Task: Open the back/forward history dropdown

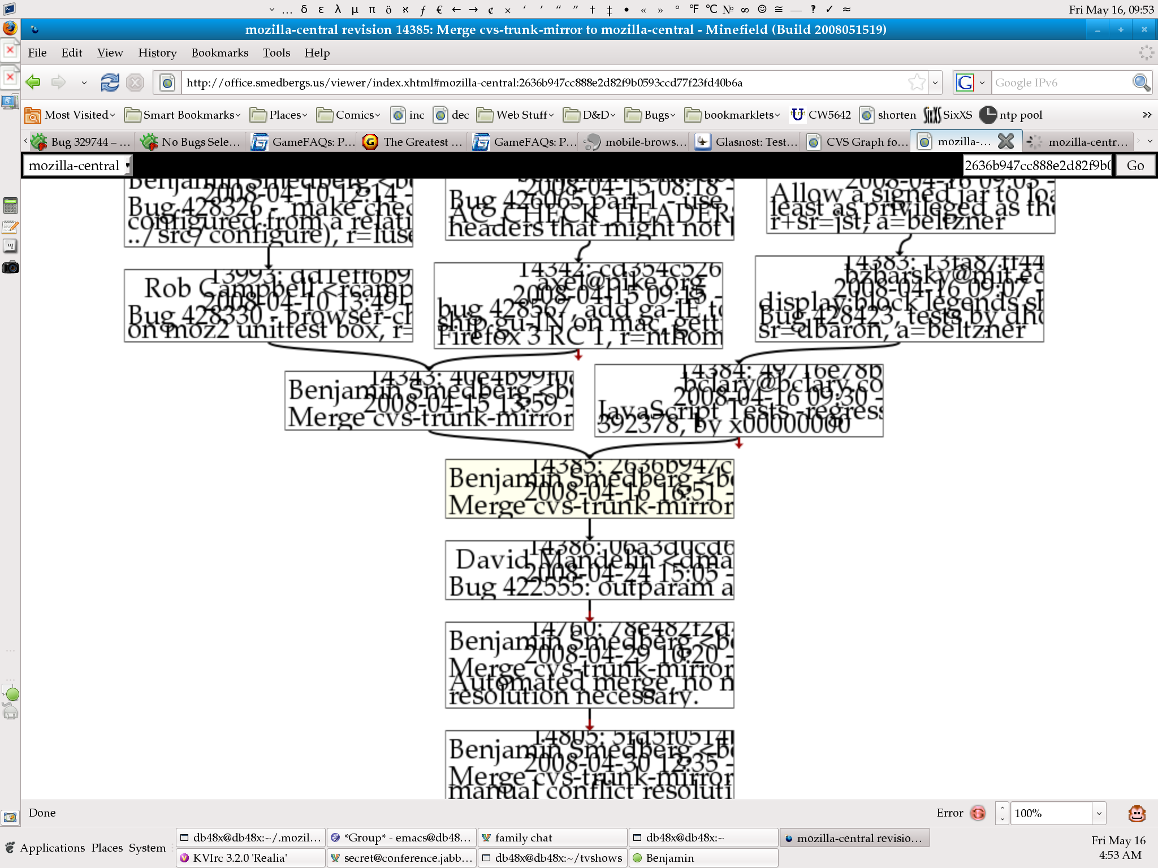Action: click(x=84, y=83)
